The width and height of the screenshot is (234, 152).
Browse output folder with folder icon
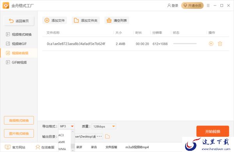point(108,136)
